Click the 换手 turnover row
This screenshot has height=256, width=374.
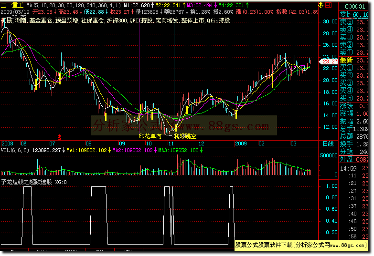click(x=354, y=144)
